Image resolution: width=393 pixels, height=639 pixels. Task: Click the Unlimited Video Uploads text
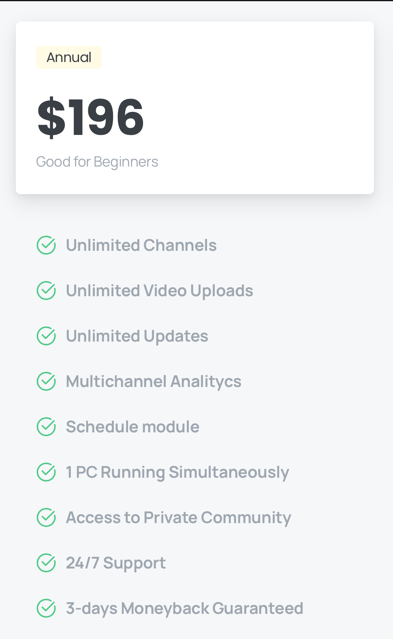click(160, 291)
